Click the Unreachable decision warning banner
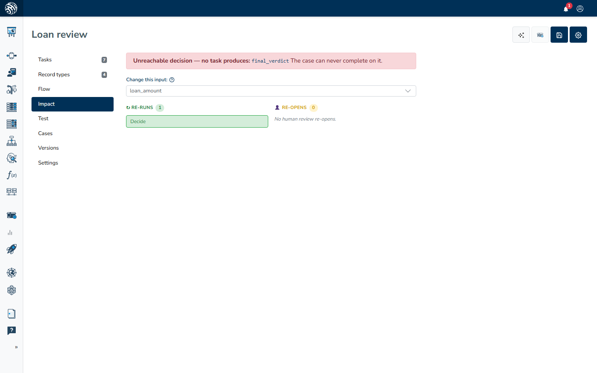Viewport: 597px width, 373px height. 271,61
